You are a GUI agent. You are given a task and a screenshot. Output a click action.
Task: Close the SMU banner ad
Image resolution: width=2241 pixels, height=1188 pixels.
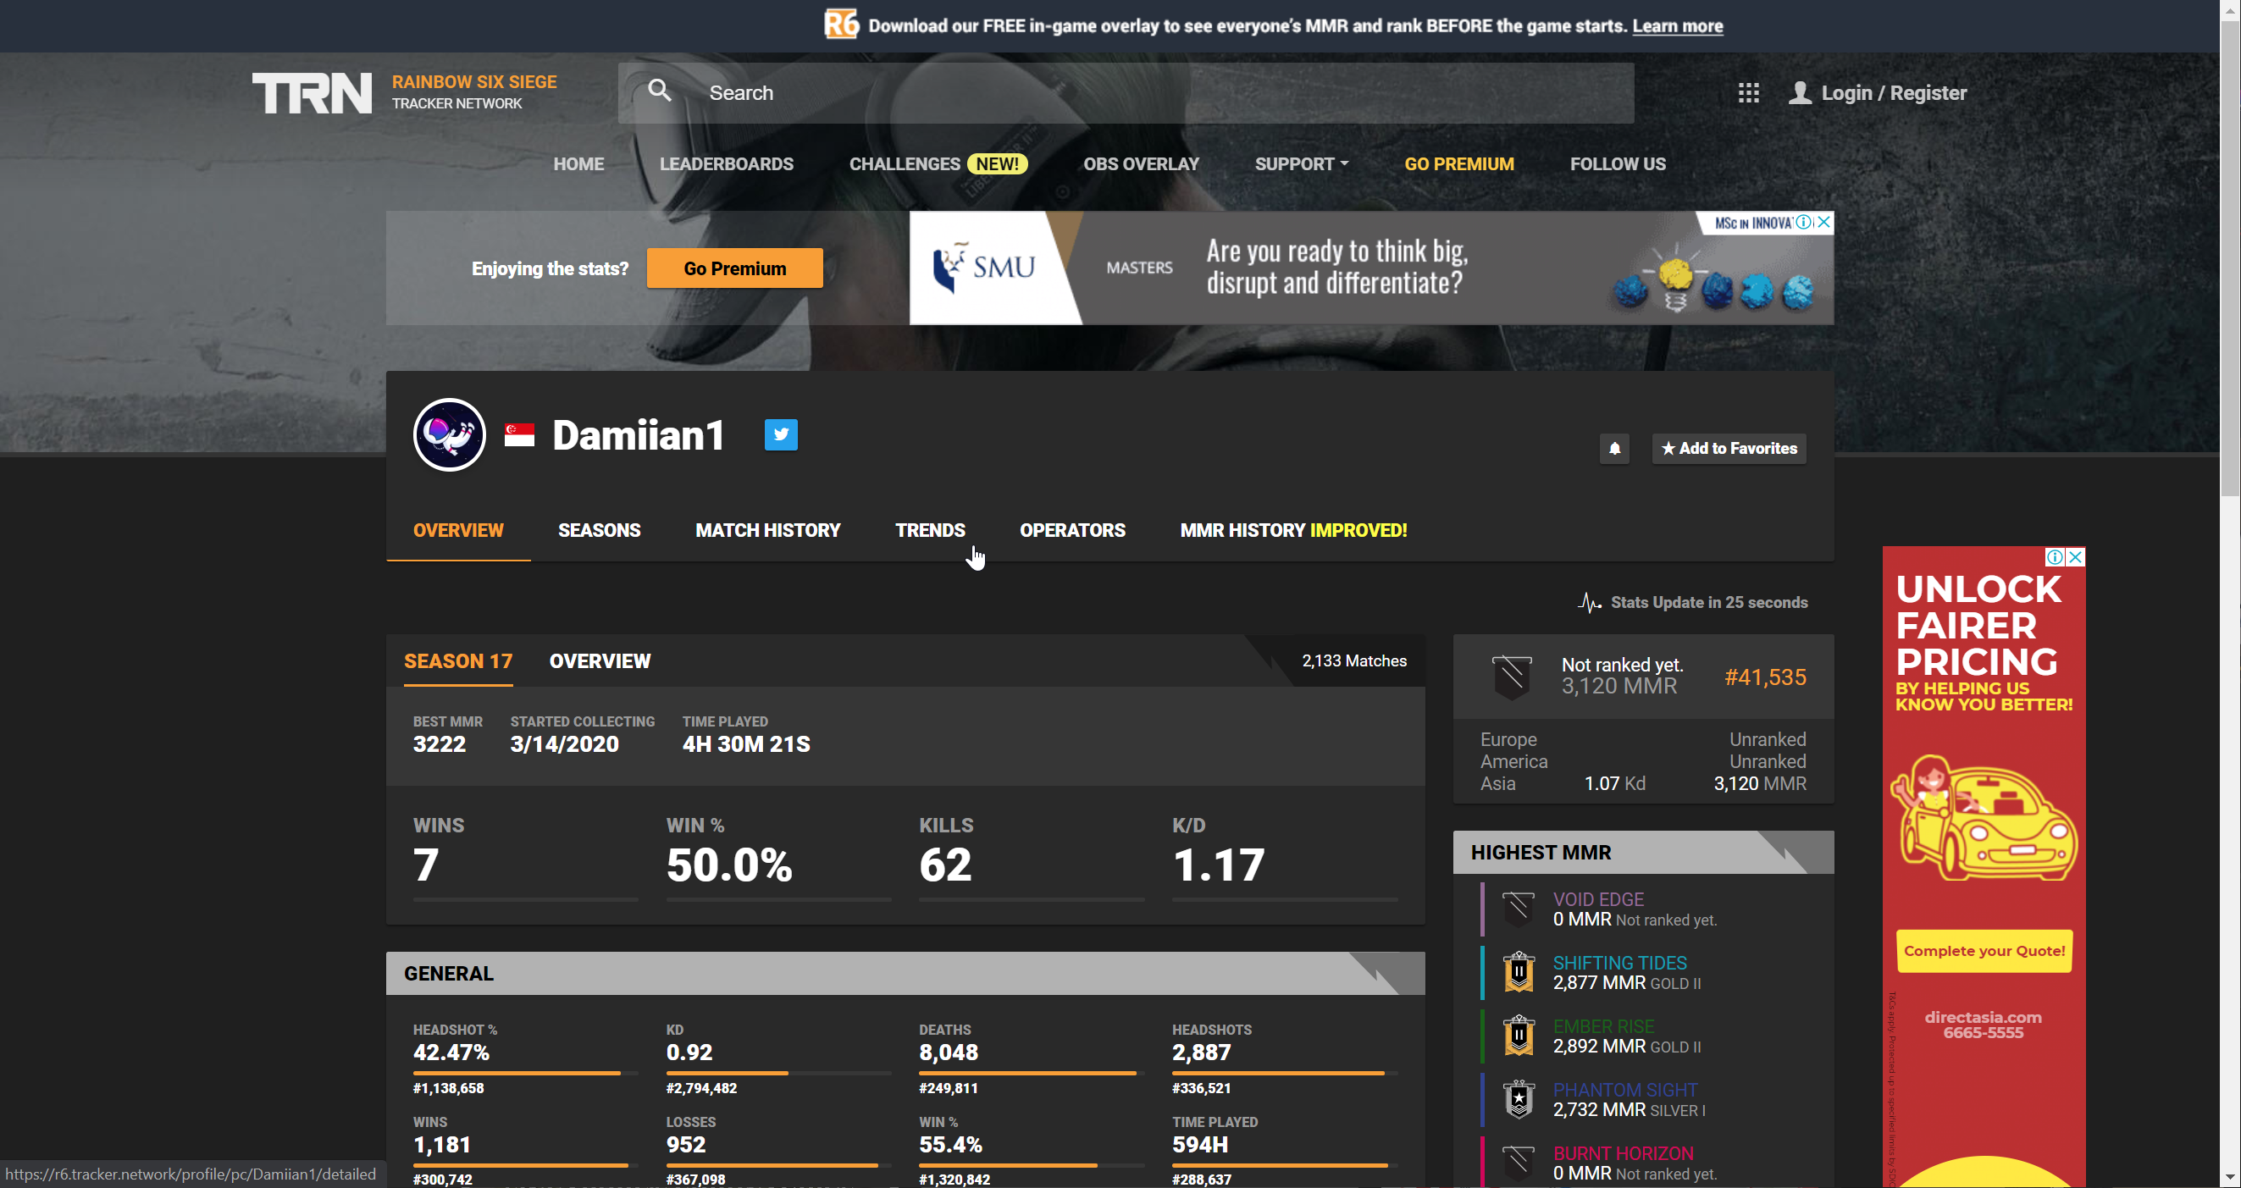1824,223
